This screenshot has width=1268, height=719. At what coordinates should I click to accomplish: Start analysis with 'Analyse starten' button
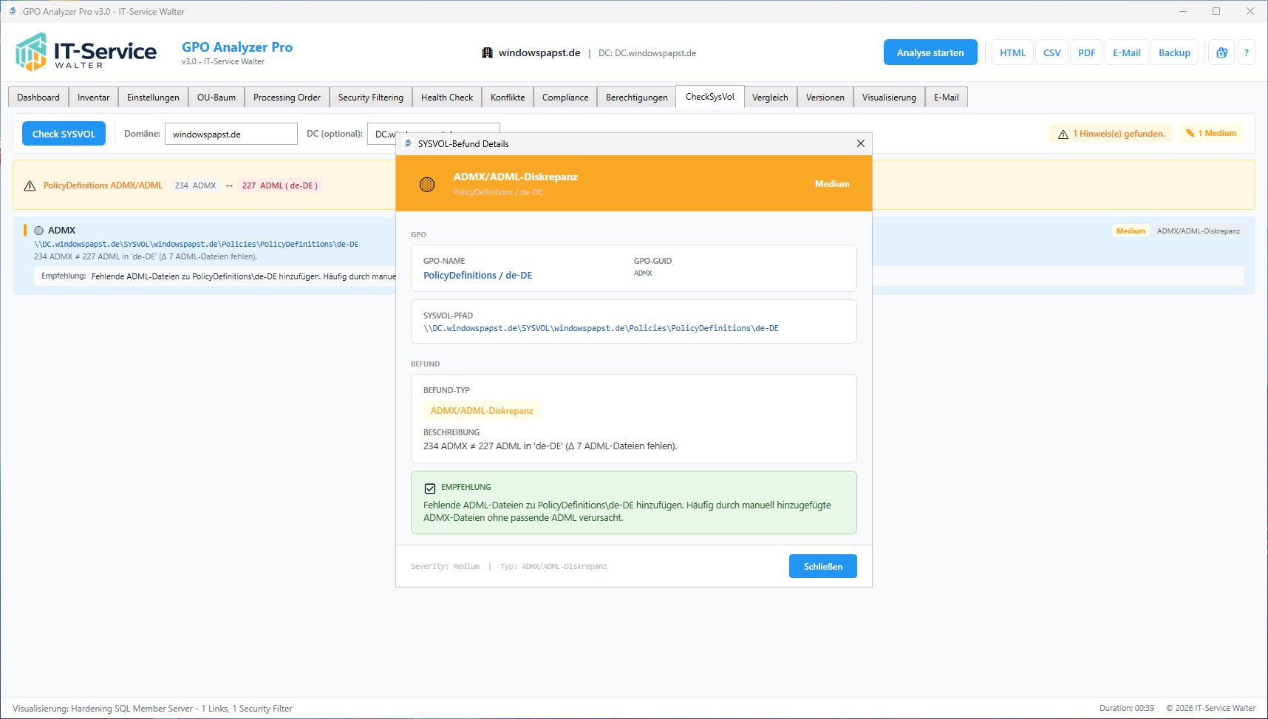(930, 52)
